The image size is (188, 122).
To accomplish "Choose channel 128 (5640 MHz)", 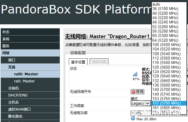I will 169,76.
